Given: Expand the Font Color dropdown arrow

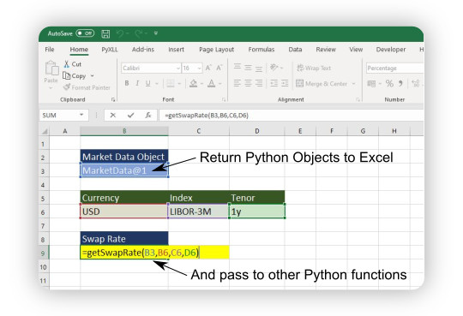Looking at the screenshot, I should 220,84.
